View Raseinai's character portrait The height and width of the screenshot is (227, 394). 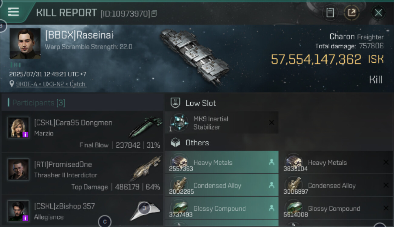click(25, 43)
